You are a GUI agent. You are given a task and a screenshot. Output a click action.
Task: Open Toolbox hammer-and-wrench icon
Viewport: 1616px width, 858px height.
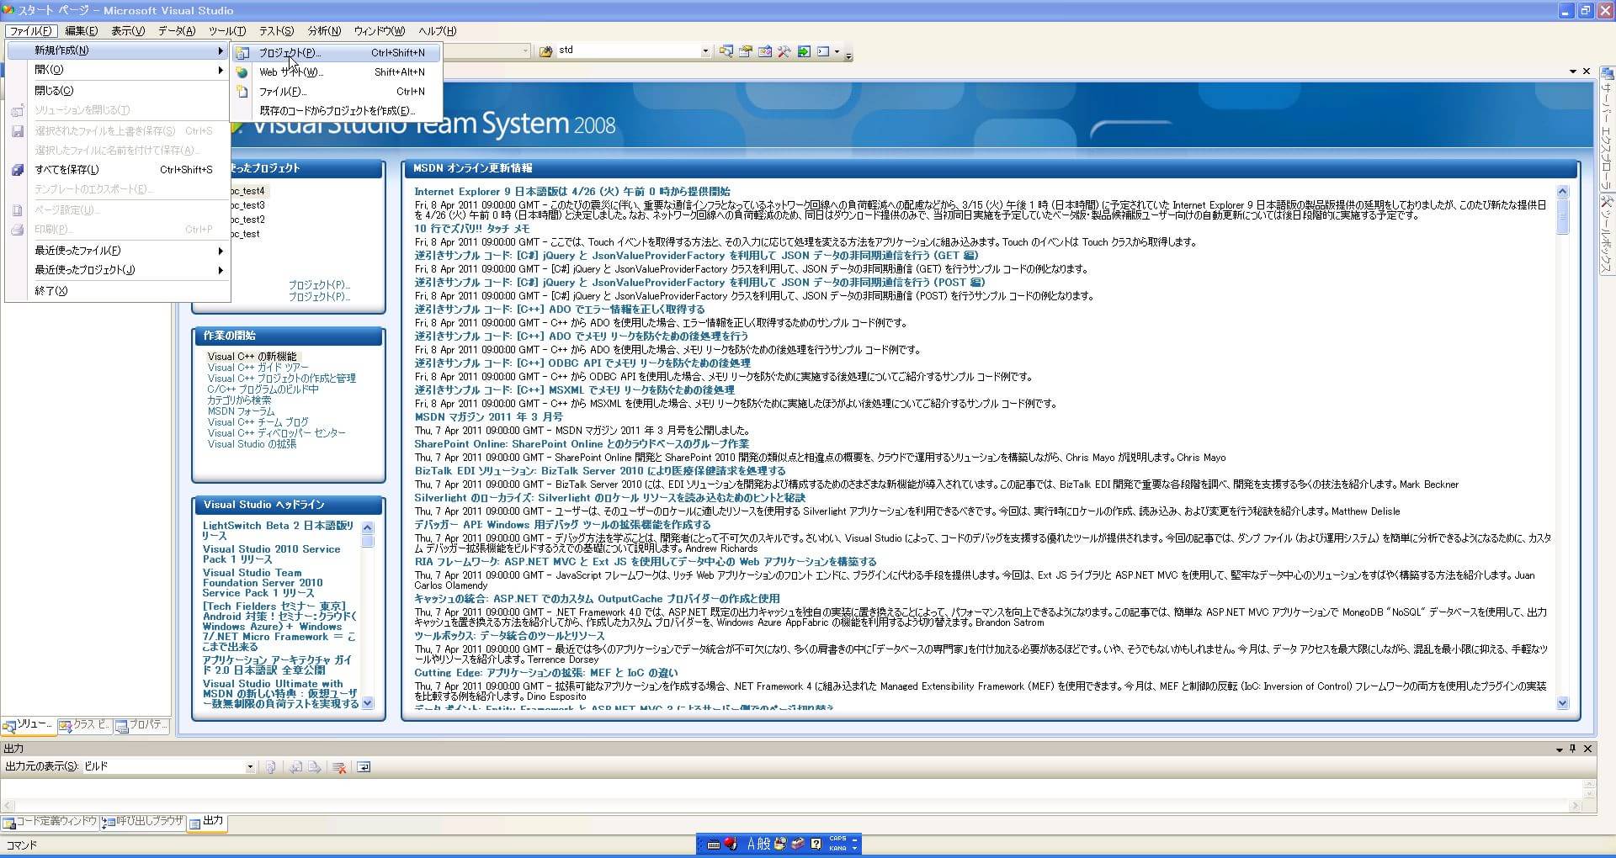coord(784,51)
